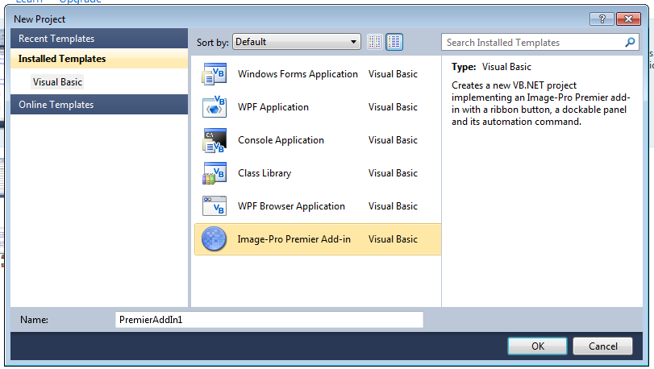Expand the Recent Templates section

coord(99,39)
